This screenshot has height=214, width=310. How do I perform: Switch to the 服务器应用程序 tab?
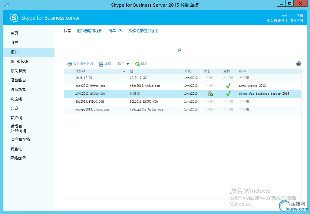(x=90, y=31)
